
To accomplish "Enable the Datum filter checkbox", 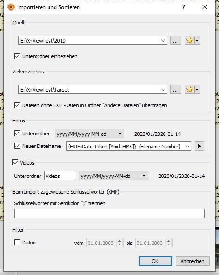I will [x=17, y=243].
